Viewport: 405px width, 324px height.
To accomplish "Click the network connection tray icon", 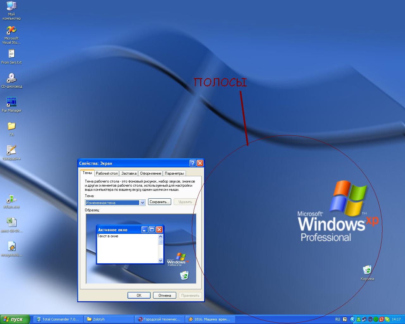I will (x=364, y=319).
